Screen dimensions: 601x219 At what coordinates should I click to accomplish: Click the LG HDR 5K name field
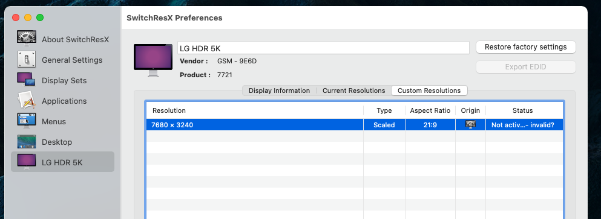323,48
